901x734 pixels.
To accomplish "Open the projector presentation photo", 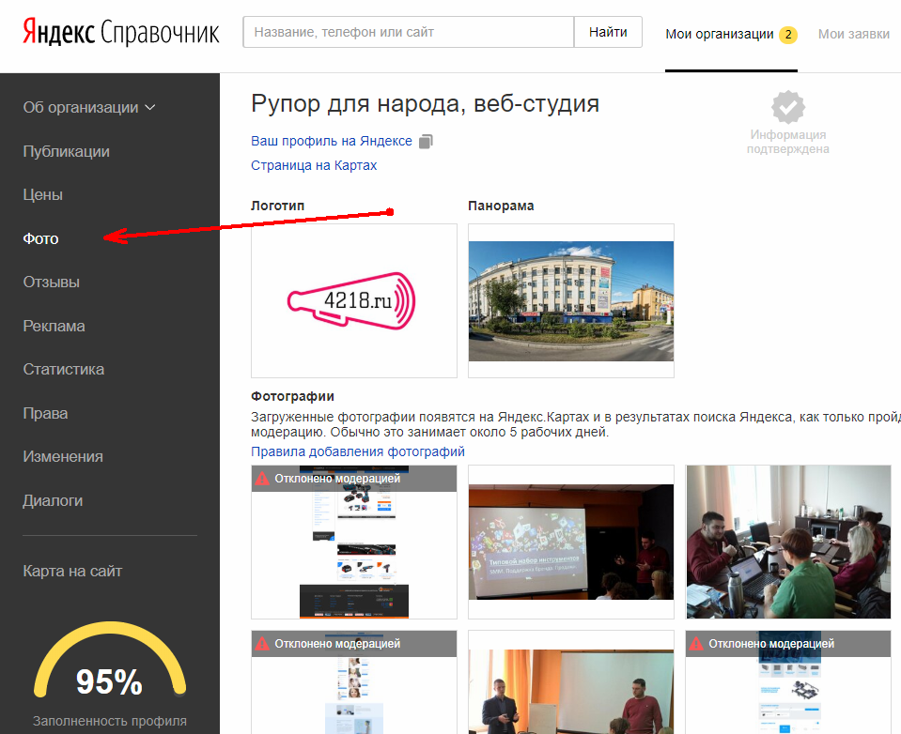I will (571, 542).
